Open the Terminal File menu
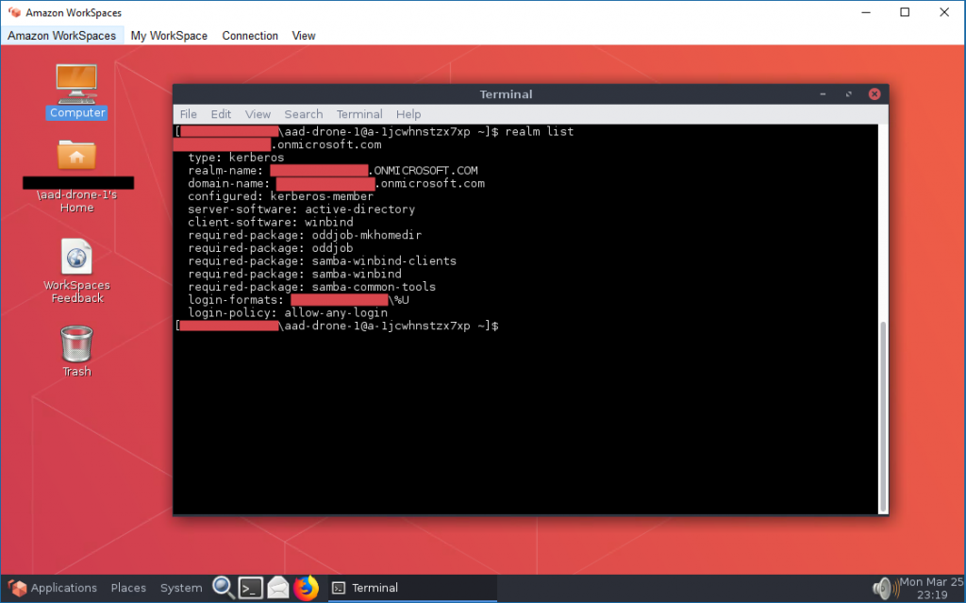 pyautogui.click(x=188, y=114)
